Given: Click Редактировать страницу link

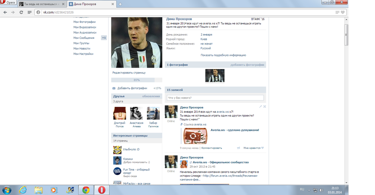Looking at the screenshot, I should tap(129, 72).
